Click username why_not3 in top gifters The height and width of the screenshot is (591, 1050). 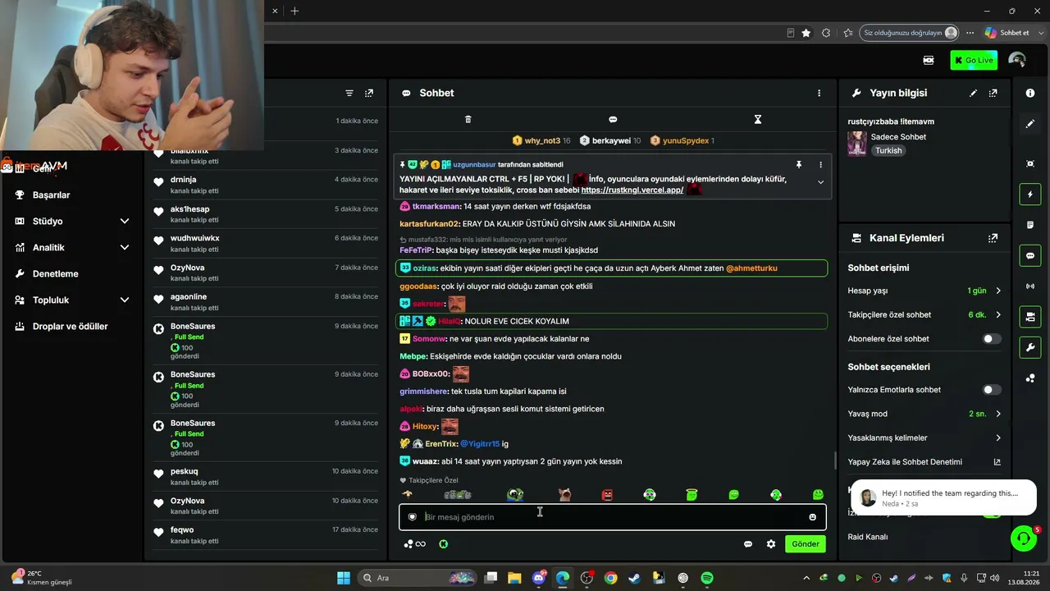click(x=542, y=141)
